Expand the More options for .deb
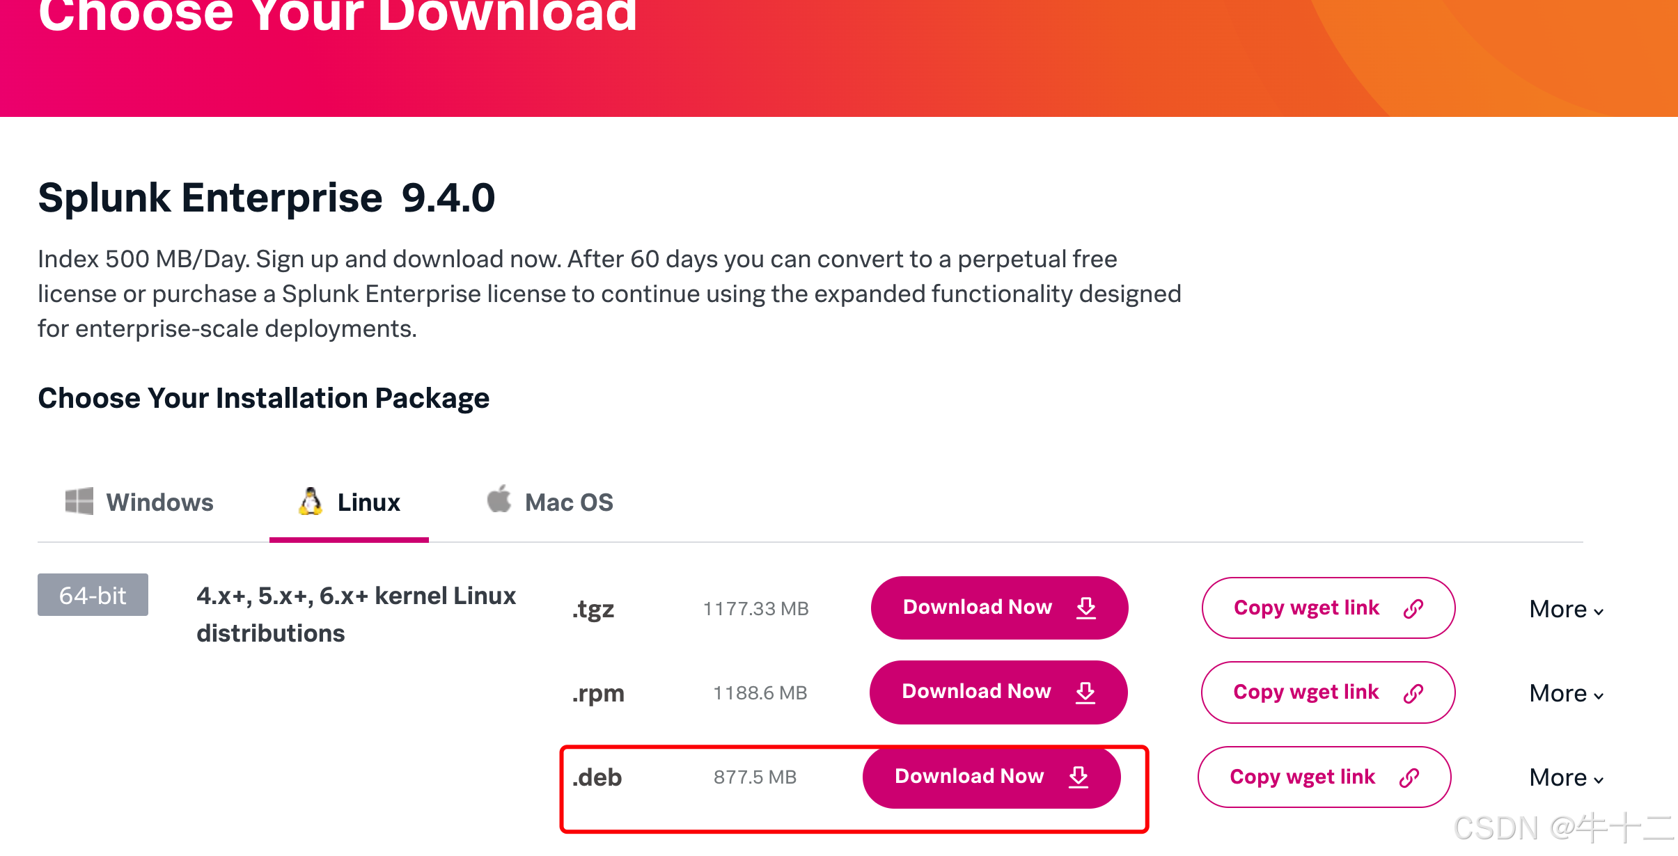This screenshot has height=856, width=1678. [x=1566, y=778]
